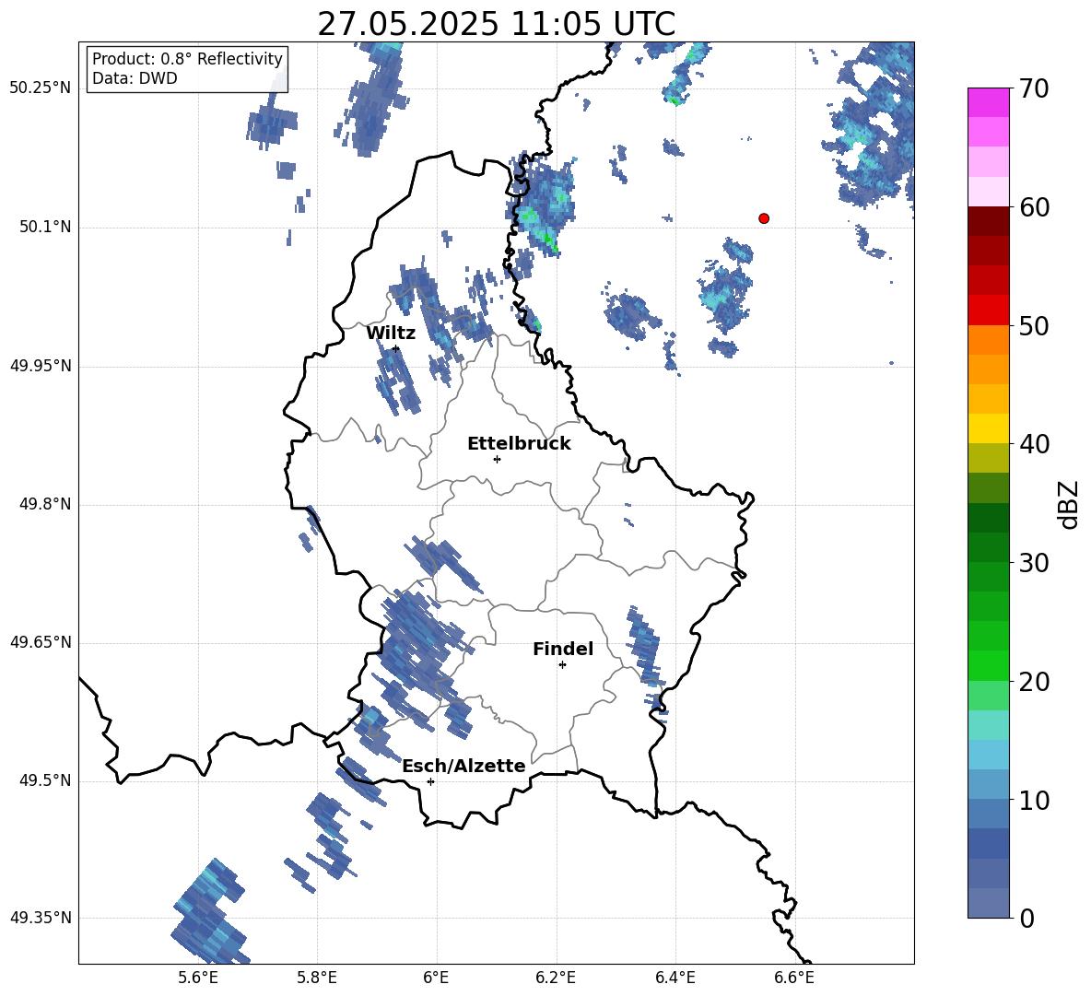
Task: Click the "Product: 0.8° Reflectivity" legend text
Action: pos(187,58)
